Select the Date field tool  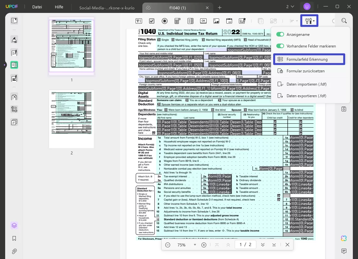229,21
